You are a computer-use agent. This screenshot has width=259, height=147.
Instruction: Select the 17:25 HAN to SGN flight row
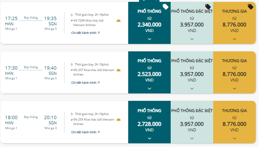64,23
